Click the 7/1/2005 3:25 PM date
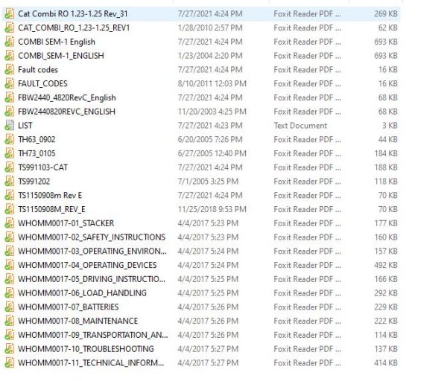The width and height of the screenshot is (447, 381). click(x=208, y=181)
